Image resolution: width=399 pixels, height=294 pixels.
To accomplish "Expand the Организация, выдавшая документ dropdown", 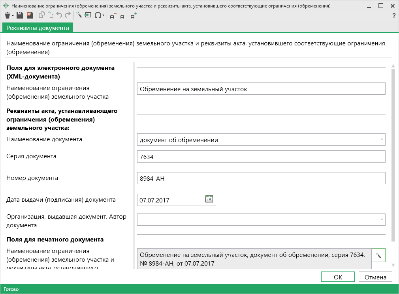I will point(382,219).
